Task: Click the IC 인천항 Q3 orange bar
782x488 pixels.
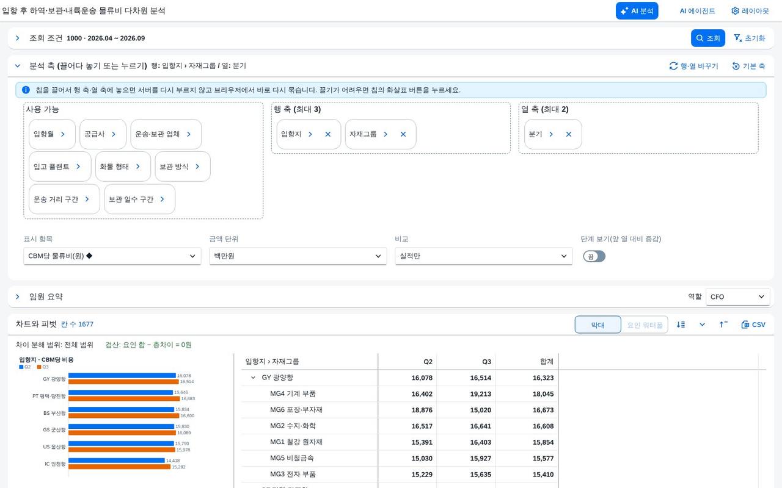Action: pyautogui.click(x=119, y=467)
